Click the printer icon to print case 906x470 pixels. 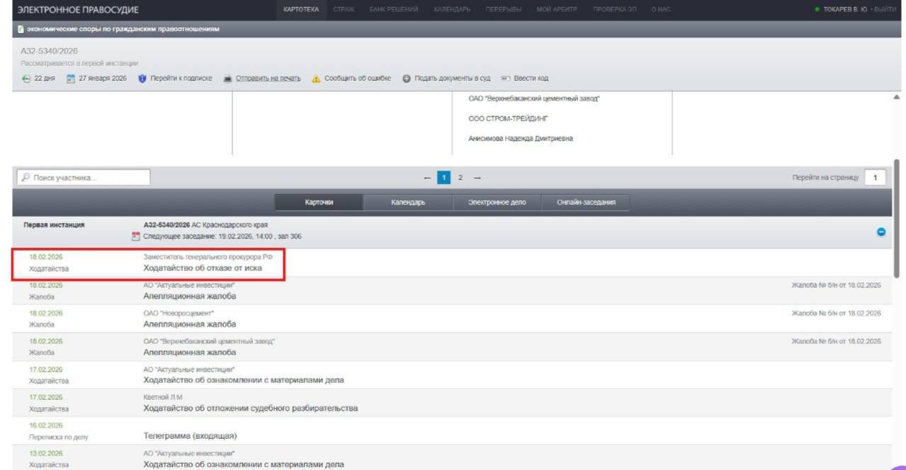pos(228,79)
